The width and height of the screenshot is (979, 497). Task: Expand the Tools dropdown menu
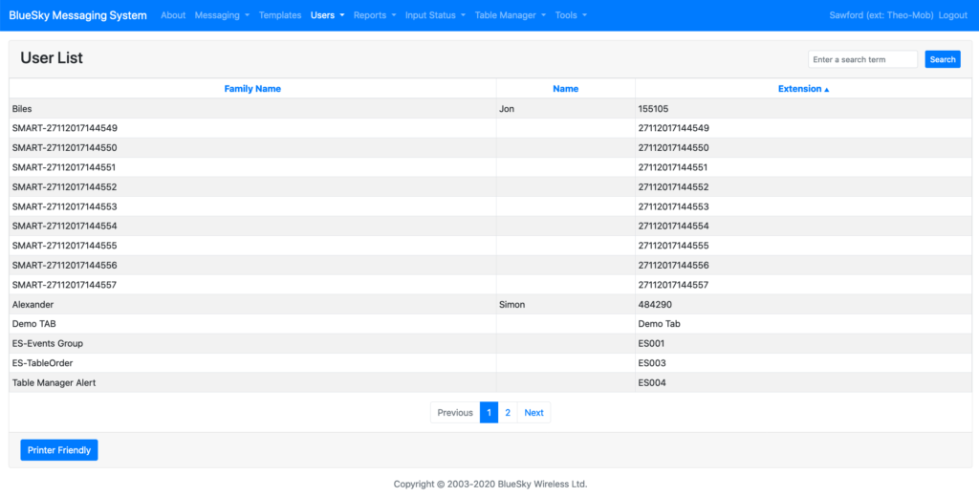pos(571,15)
